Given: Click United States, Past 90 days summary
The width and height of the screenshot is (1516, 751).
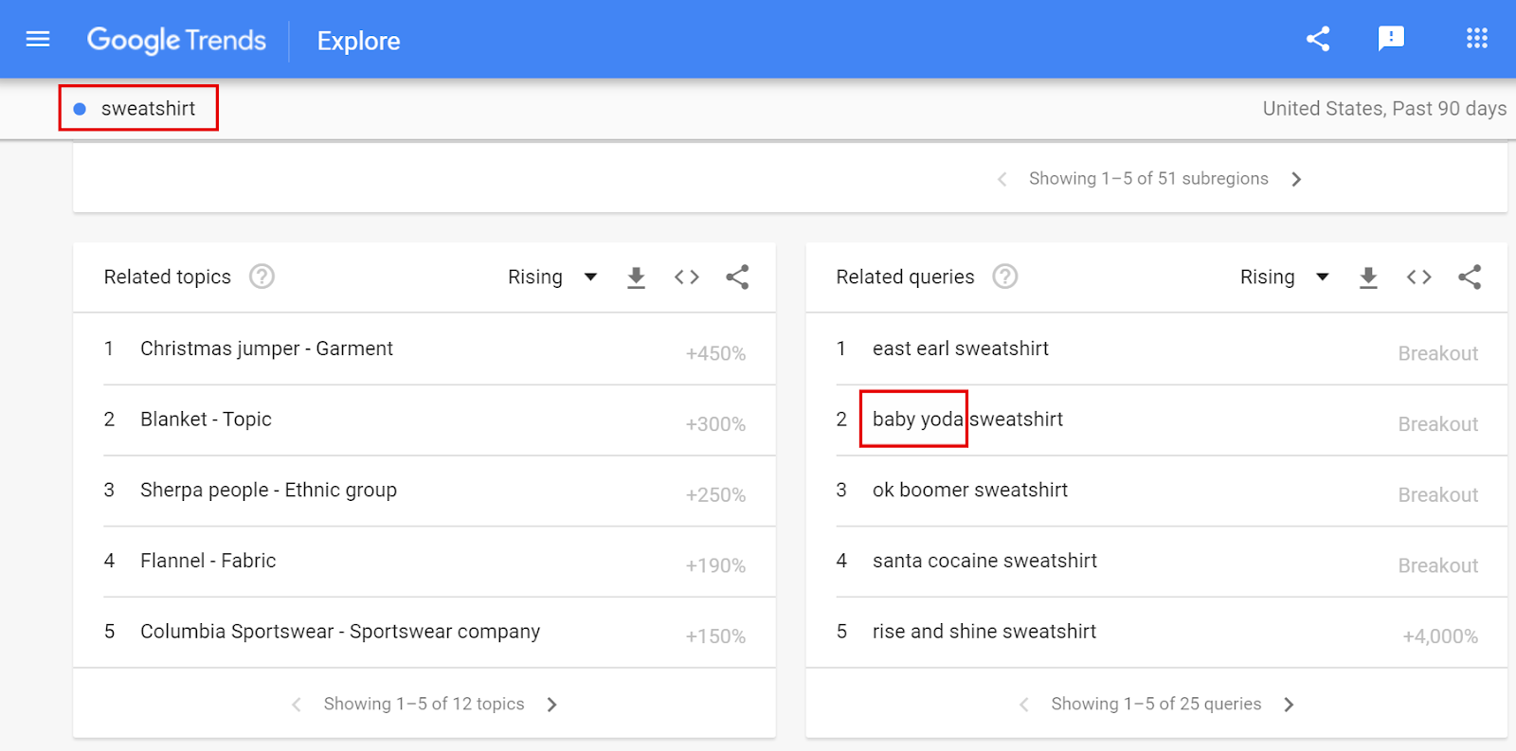Looking at the screenshot, I should click(x=1384, y=108).
